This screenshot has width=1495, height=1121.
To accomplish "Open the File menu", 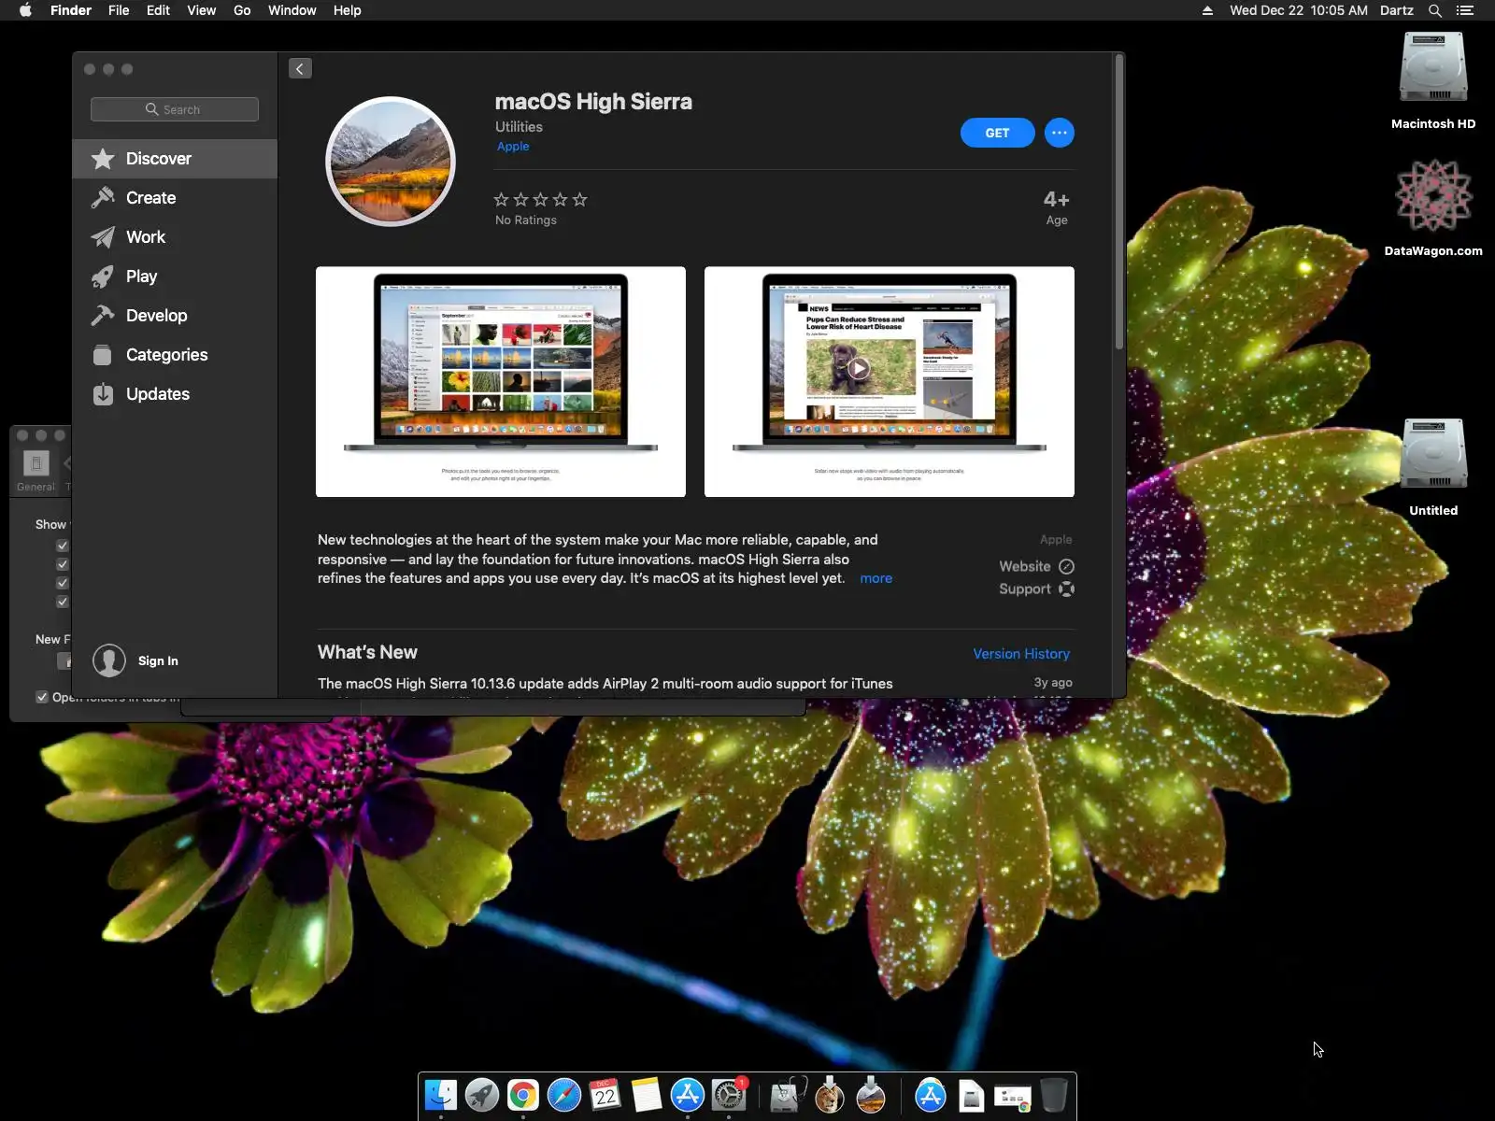I will [119, 10].
